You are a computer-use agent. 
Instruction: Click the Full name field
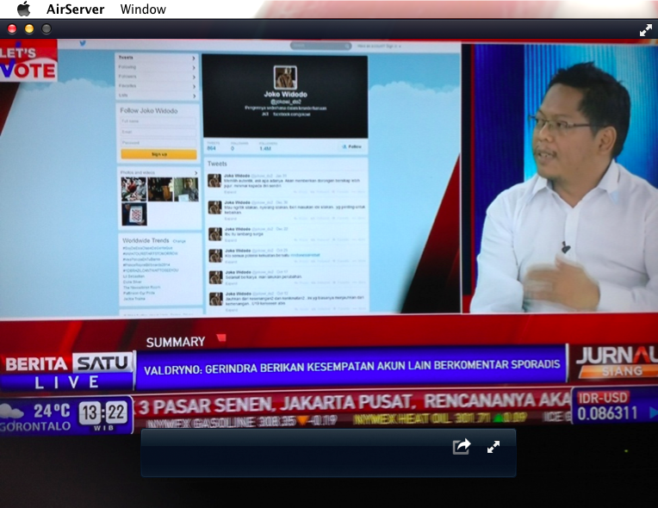tap(158, 121)
